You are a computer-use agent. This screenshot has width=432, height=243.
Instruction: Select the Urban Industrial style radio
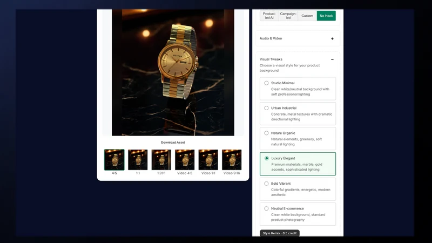pos(266,108)
